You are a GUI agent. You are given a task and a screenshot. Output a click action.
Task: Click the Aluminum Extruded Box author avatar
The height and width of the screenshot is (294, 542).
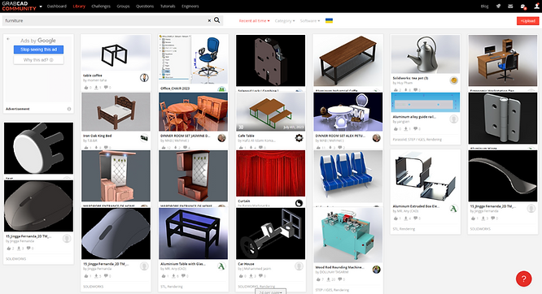(x=454, y=209)
